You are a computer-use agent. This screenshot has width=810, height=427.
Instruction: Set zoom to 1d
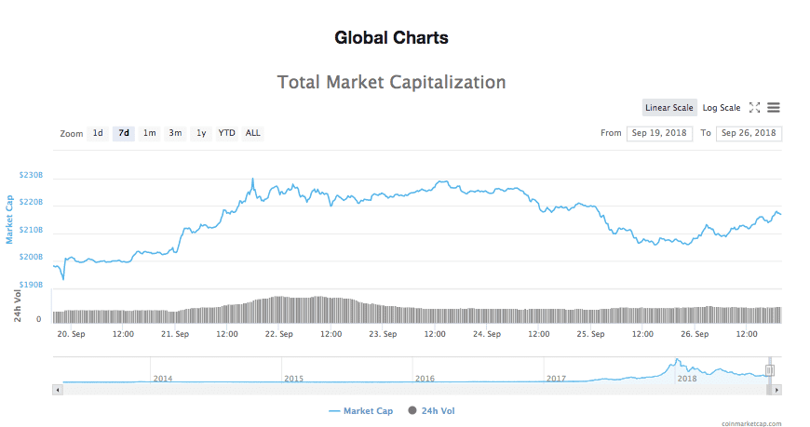pos(98,133)
